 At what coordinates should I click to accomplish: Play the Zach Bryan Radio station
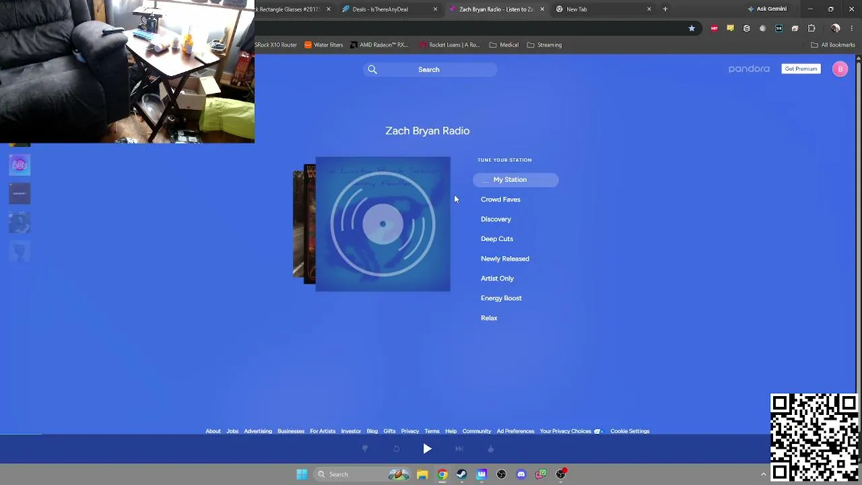click(x=427, y=449)
